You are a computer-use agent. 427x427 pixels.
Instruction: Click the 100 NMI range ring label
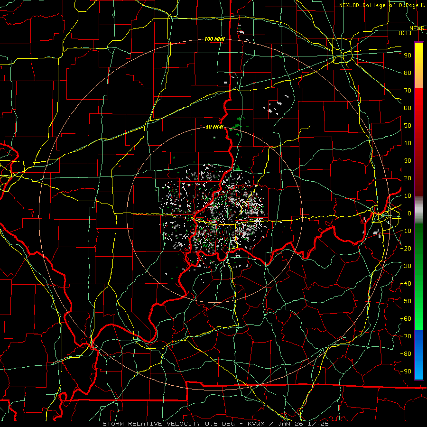click(x=214, y=39)
